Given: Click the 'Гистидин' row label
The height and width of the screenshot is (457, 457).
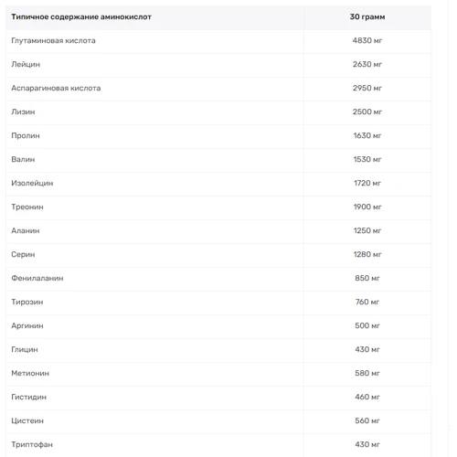Looking at the screenshot, I should coord(29,397).
